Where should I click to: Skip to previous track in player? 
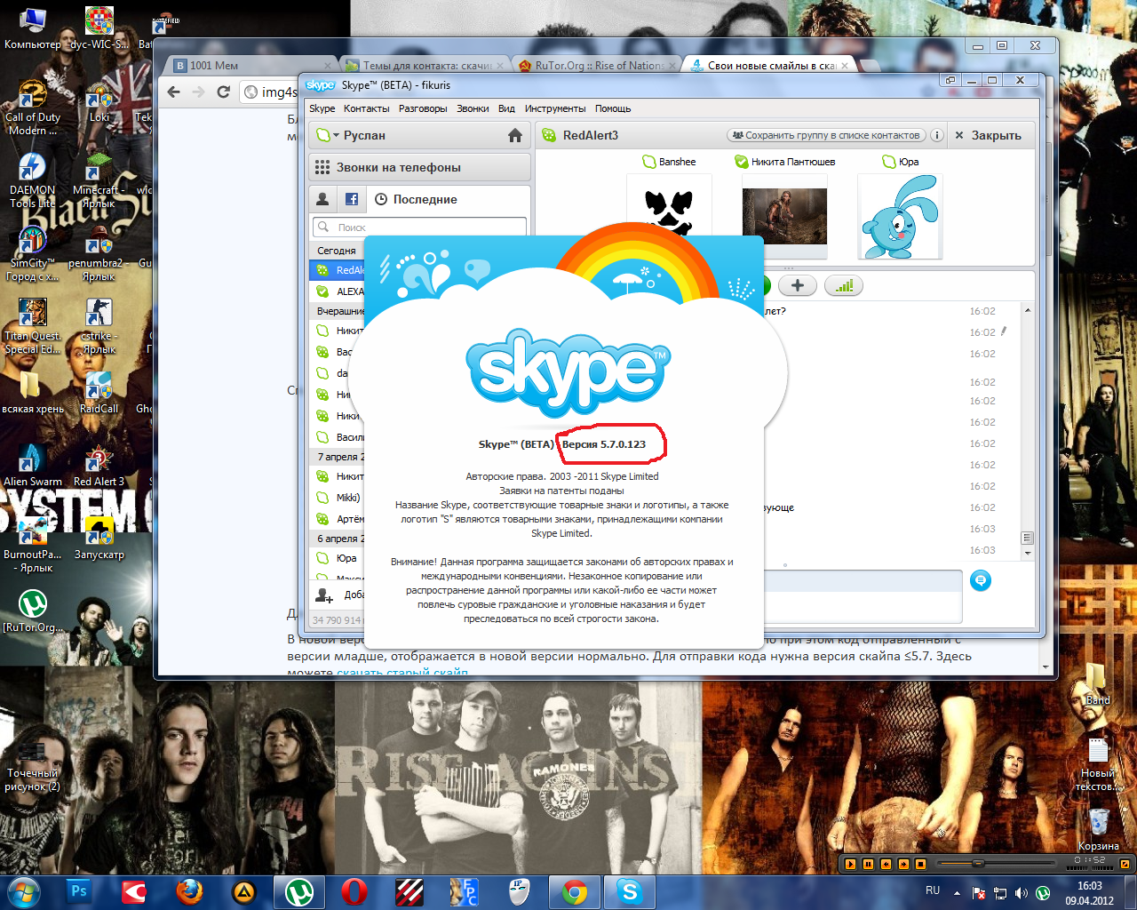click(x=886, y=864)
